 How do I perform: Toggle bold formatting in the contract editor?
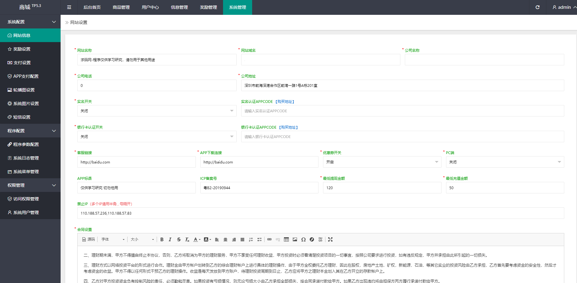click(x=162, y=239)
